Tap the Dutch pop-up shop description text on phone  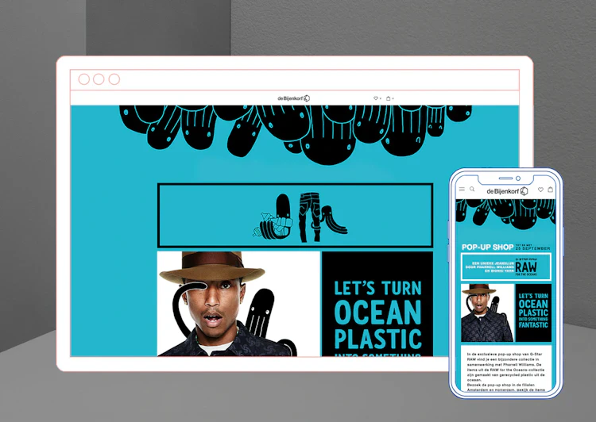click(506, 371)
